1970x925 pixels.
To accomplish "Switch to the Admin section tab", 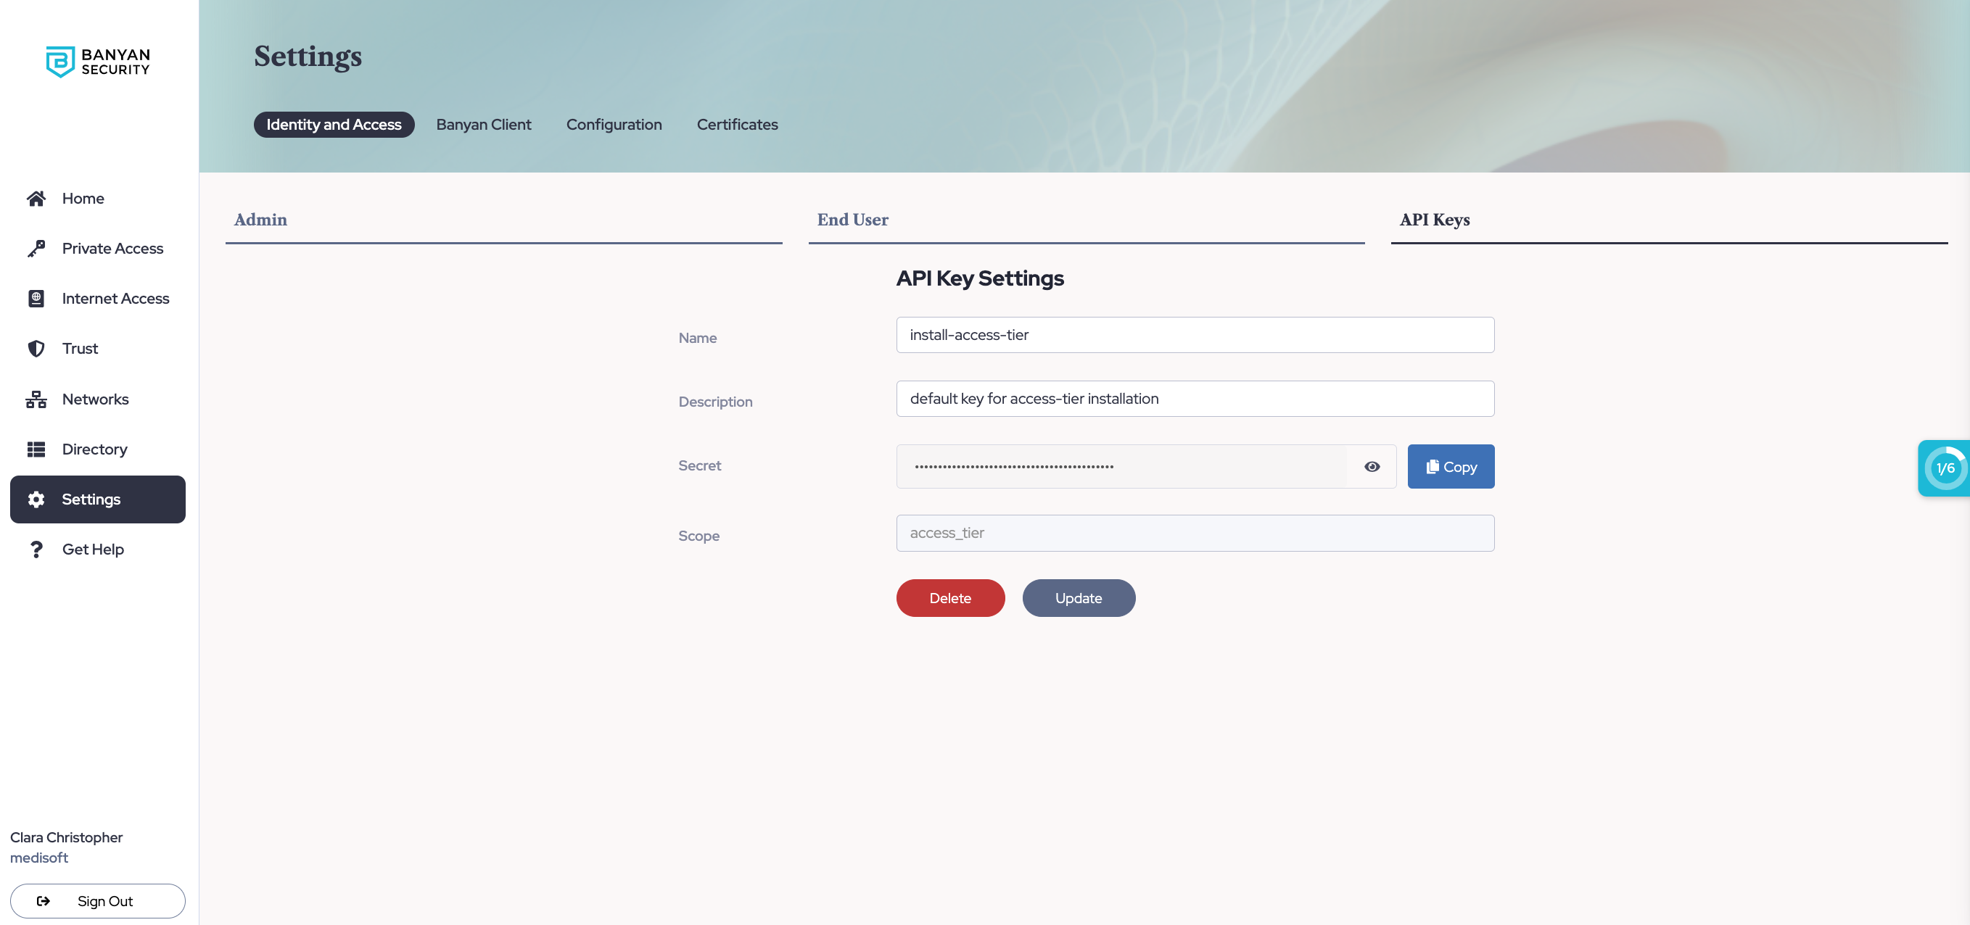I will [x=260, y=220].
